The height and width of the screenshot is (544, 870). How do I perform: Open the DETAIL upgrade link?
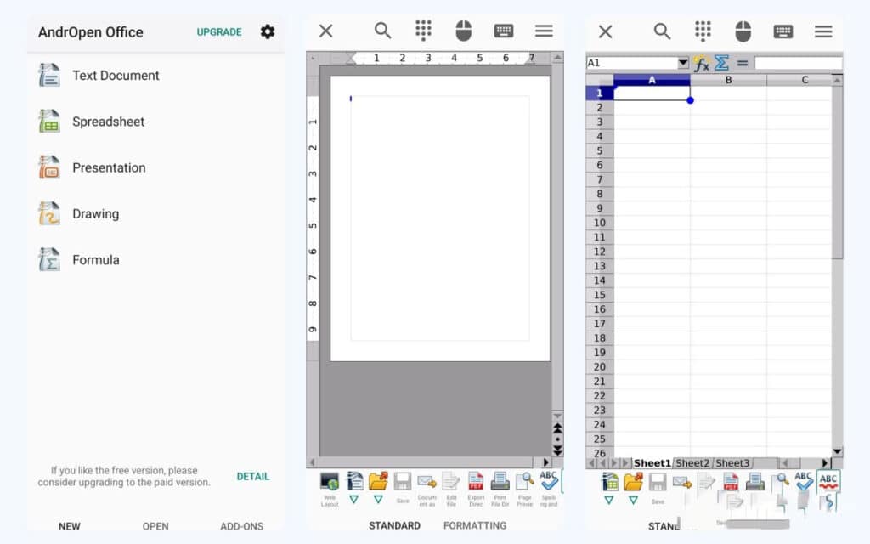pyautogui.click(x=253, y=476)
